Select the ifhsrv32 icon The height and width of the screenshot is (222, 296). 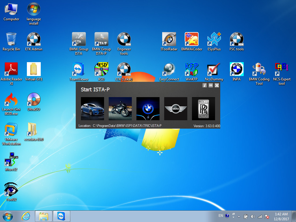coord(11,162)
